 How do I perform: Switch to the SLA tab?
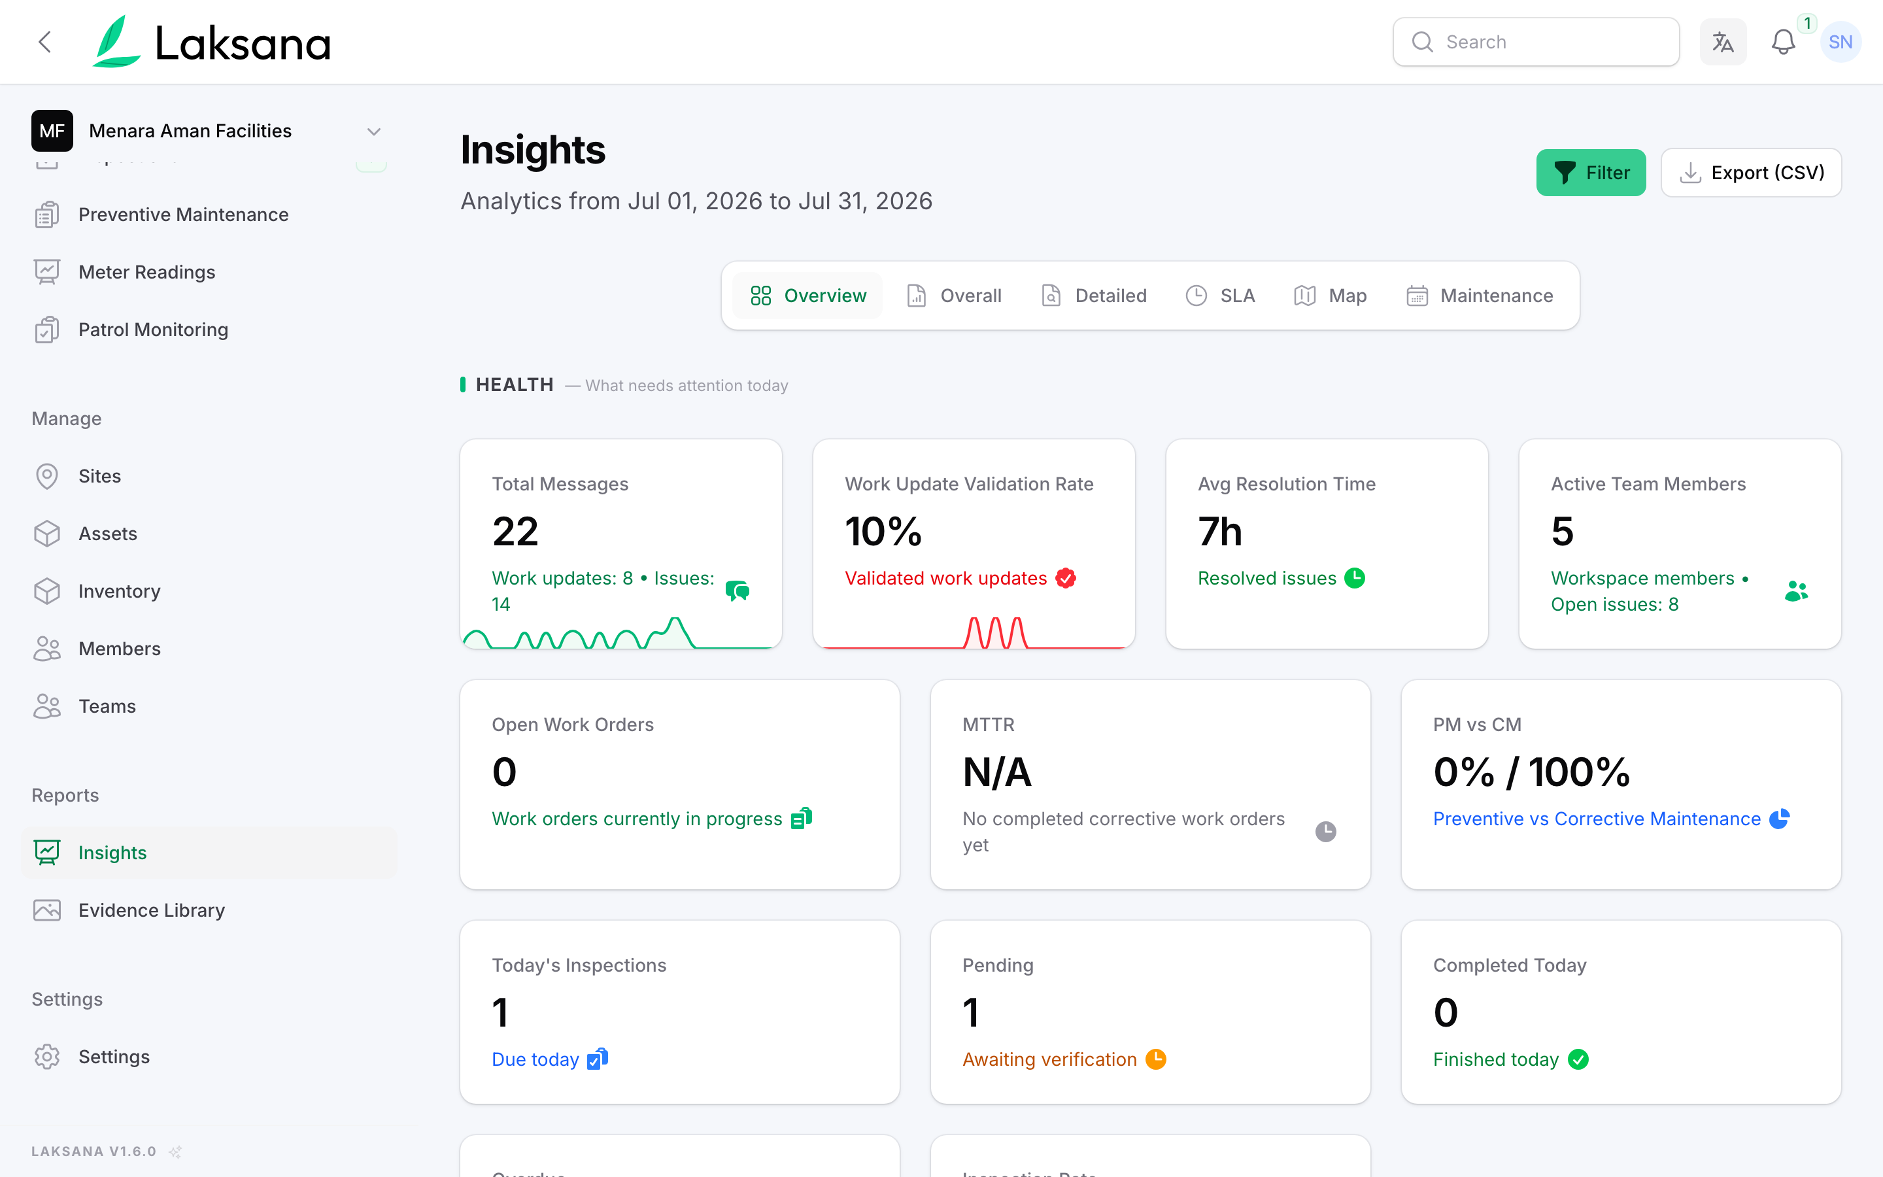(1220, 296)
